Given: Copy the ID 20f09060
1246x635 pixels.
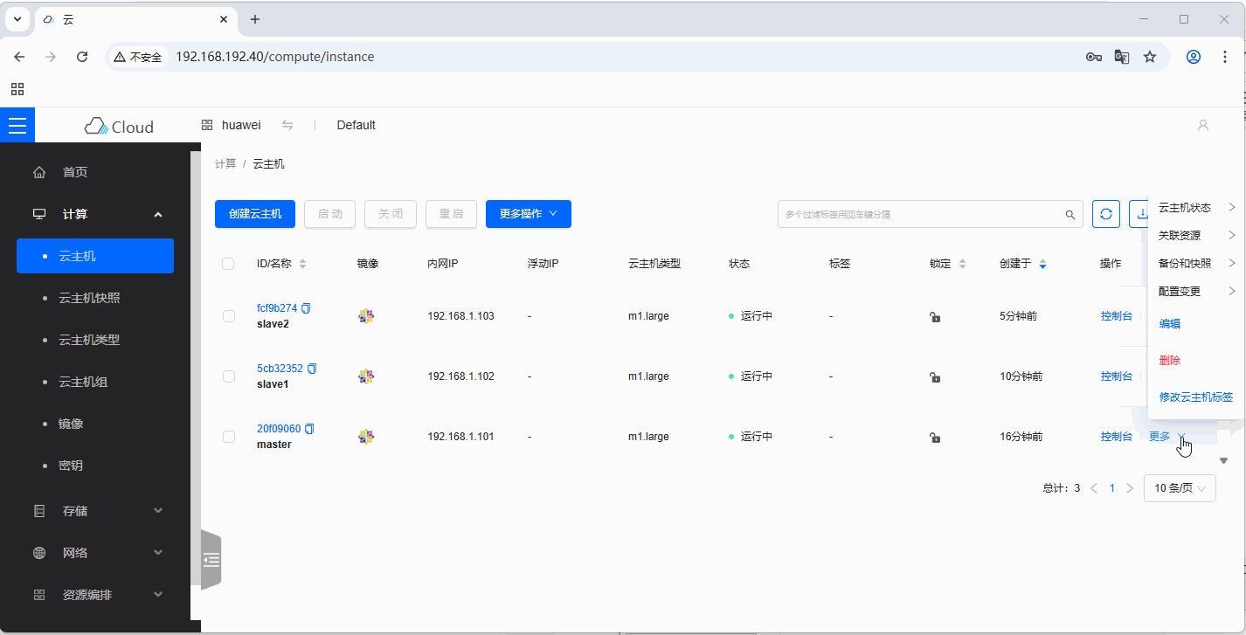Looking at the screenshot, I should [x=309, y=429].
